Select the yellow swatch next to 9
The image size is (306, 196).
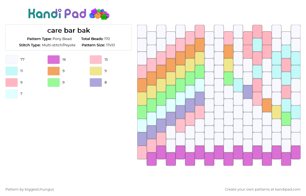pos(96,71)
